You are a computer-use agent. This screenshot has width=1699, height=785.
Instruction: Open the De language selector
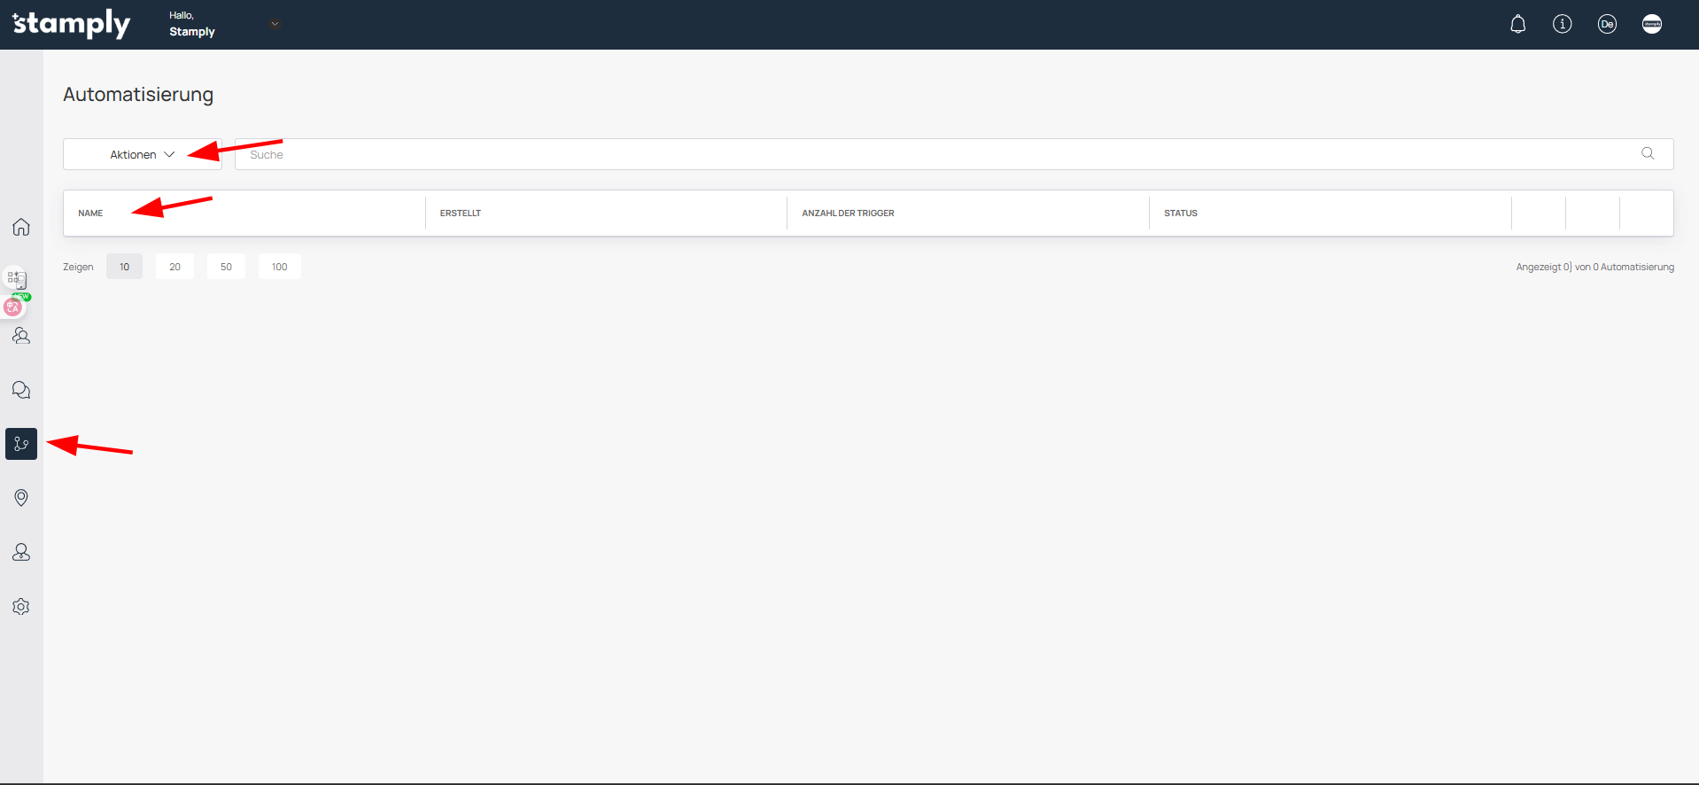[x=1607, y=24]
